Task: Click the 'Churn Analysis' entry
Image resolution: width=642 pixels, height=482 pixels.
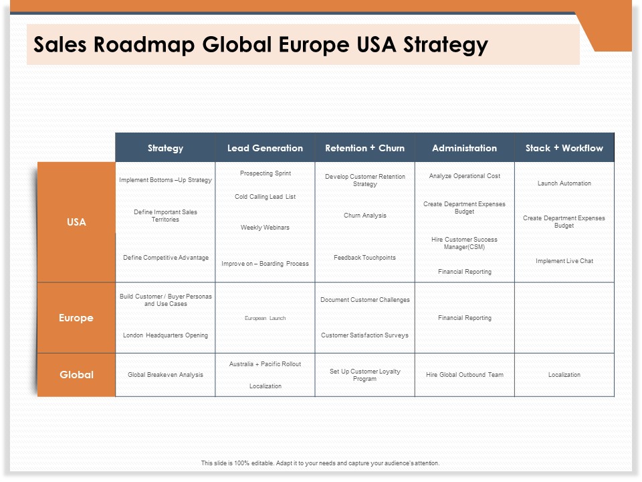Action: 365,216
